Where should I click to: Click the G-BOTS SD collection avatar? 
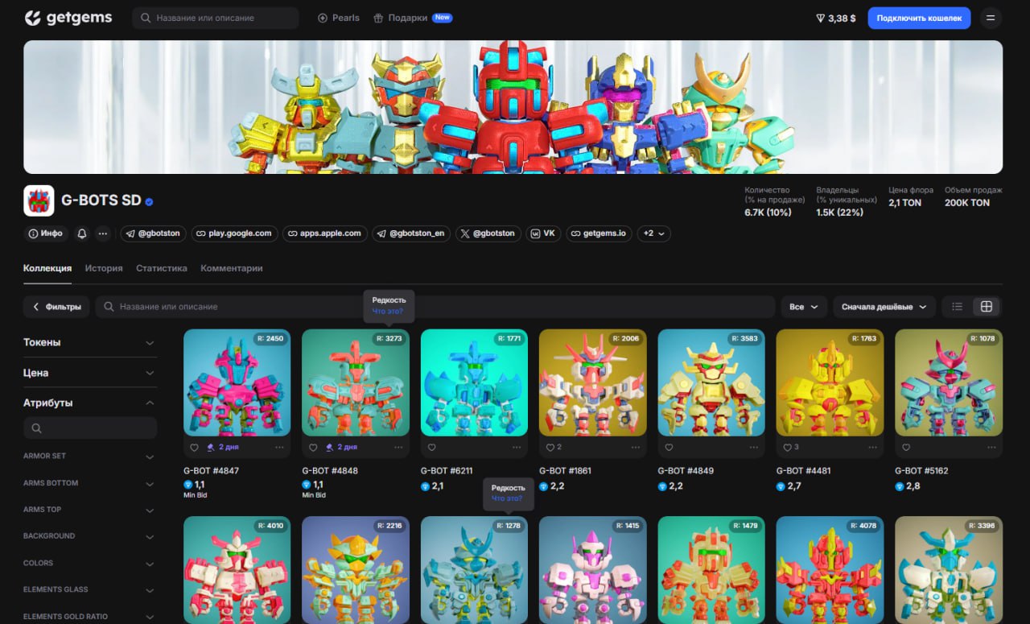click(39, 200)
